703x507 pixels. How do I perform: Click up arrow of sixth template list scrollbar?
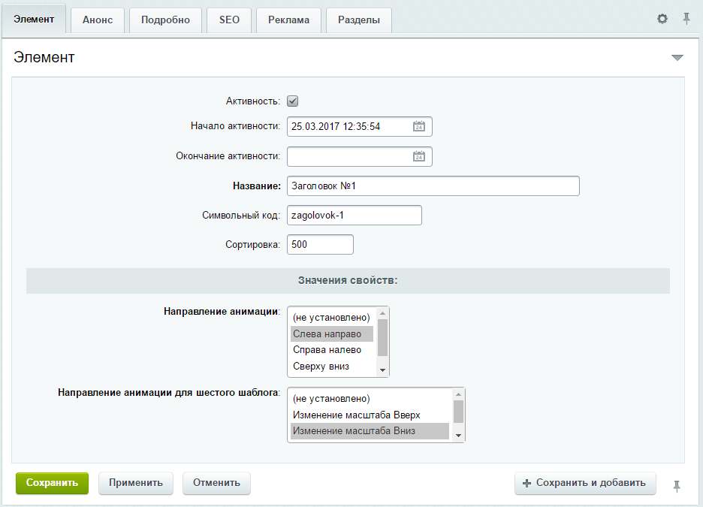coord(458,394)
